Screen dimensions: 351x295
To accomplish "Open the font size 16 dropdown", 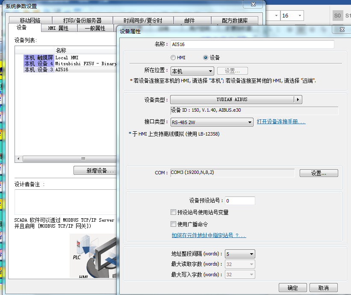I will point(292,16).
